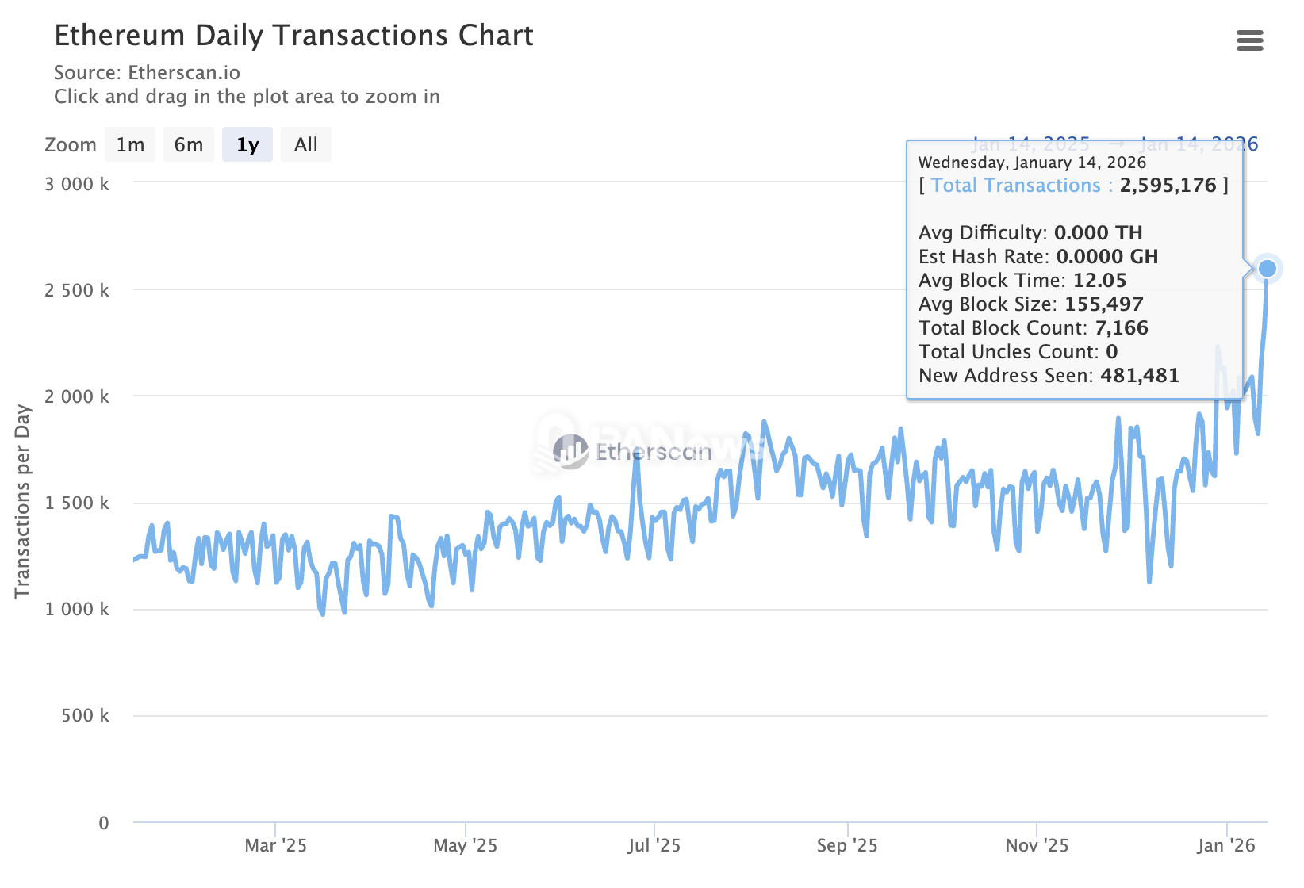Click the Nov '25 x-axis label
Viewport: 1304px width, 888px height.
[1037, 845]
